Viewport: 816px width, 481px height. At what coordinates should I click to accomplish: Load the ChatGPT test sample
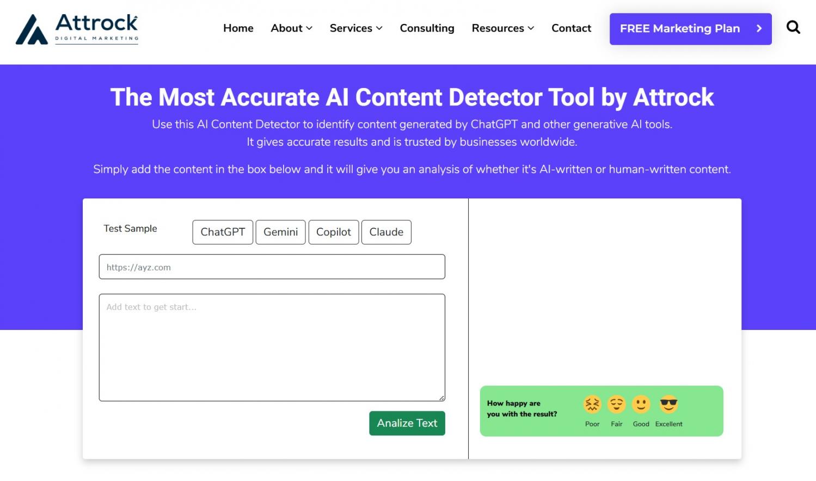coord(223,232)
